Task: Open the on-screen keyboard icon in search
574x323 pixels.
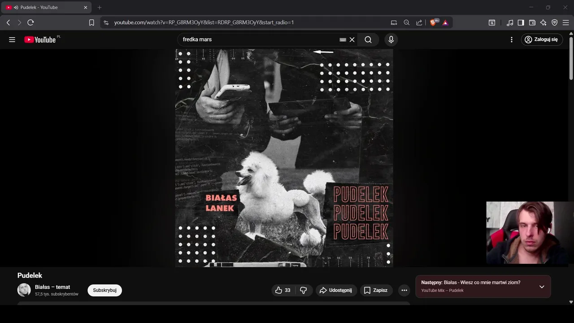Action: click(x=343, y=39)
